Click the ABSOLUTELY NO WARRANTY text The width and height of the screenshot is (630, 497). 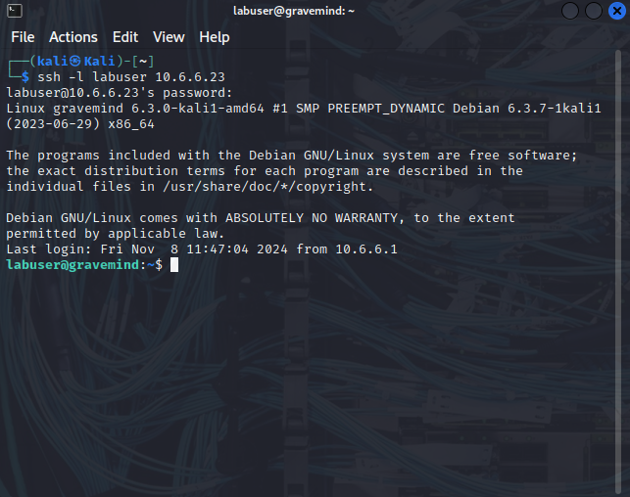coord(312,218)
